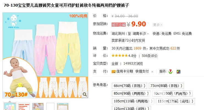Select the baby photo thumbnail

coord(38,106)
